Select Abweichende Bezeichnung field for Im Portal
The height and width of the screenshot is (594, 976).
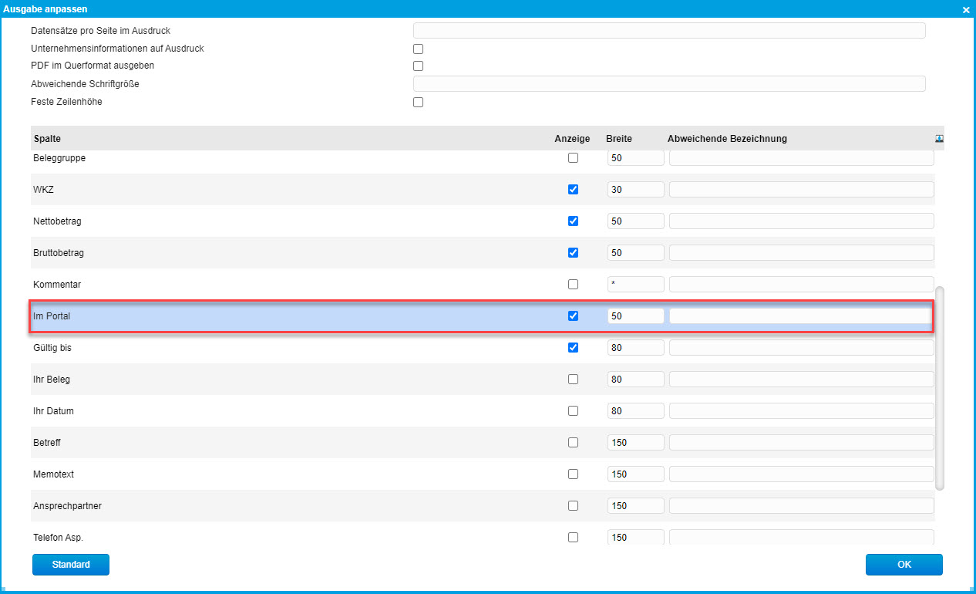coord(800,316)
